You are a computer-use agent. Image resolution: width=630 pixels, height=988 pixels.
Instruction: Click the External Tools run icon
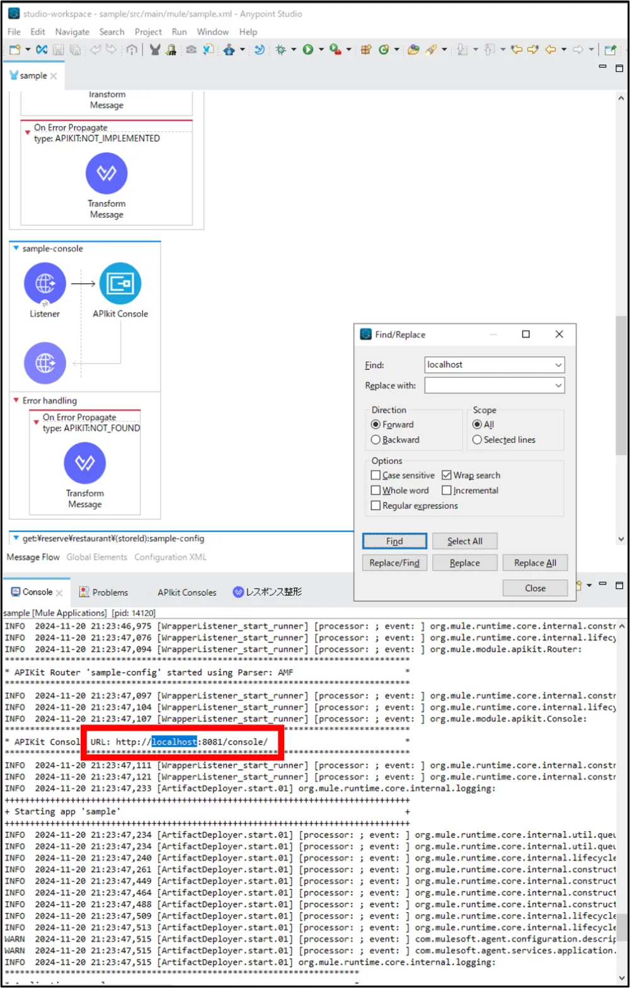tap(336, 49)
